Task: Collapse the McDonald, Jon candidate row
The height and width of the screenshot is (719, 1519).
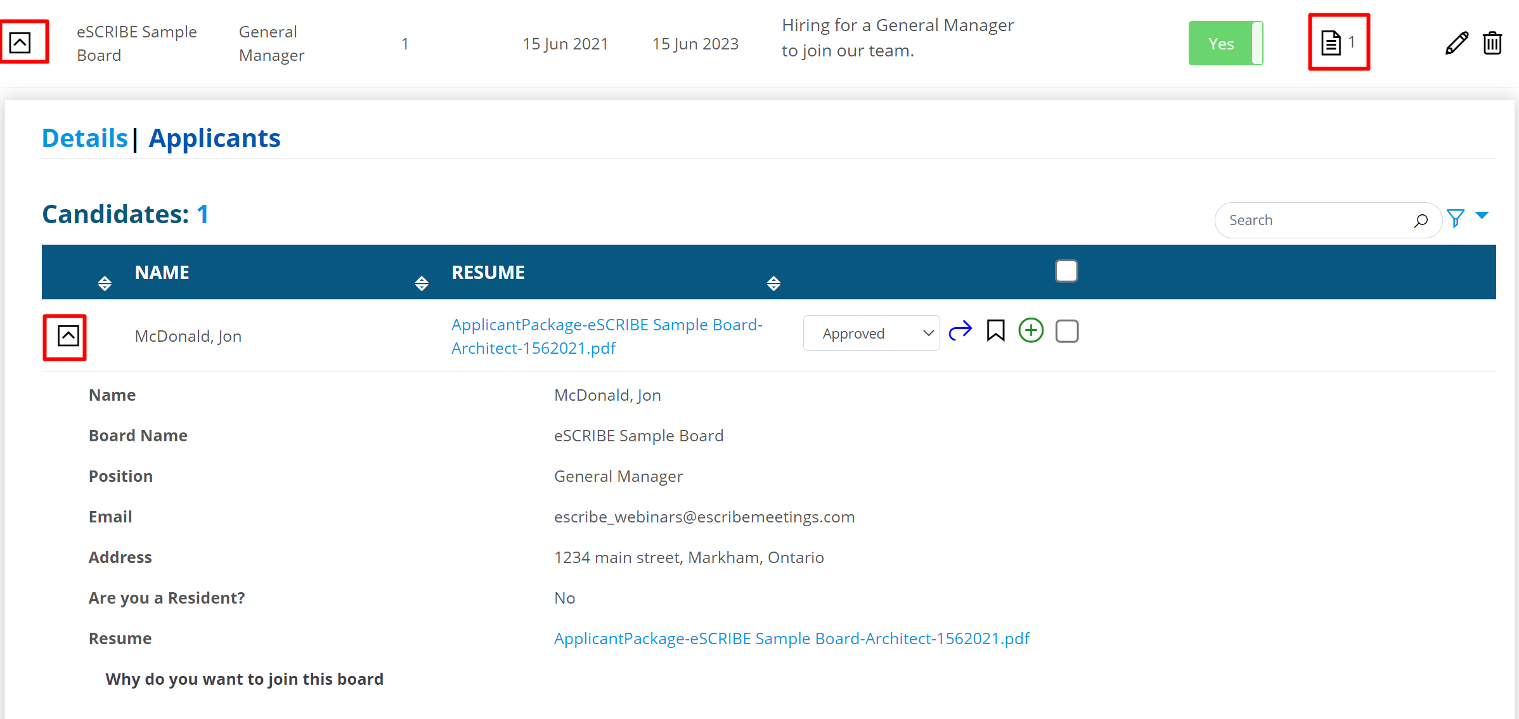Action: 68,336
